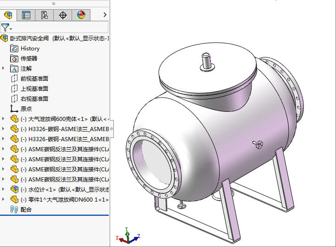The width and height of the screenshot is (336, 247).
Task: Expand the first H3326-碳钢-ASME法兰 component
Action: [3, 128]
